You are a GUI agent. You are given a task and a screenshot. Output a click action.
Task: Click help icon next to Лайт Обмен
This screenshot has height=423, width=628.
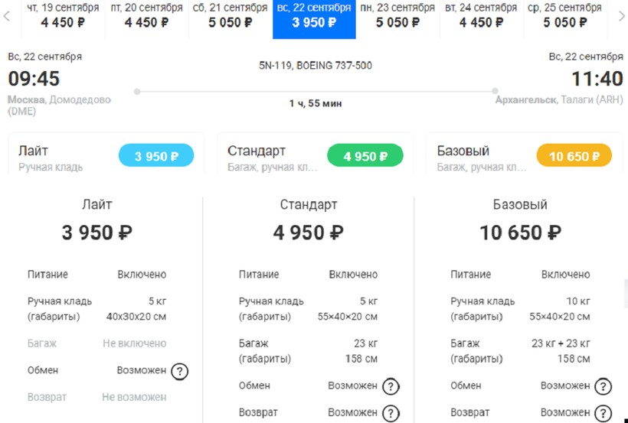click(x=179, y=372)
